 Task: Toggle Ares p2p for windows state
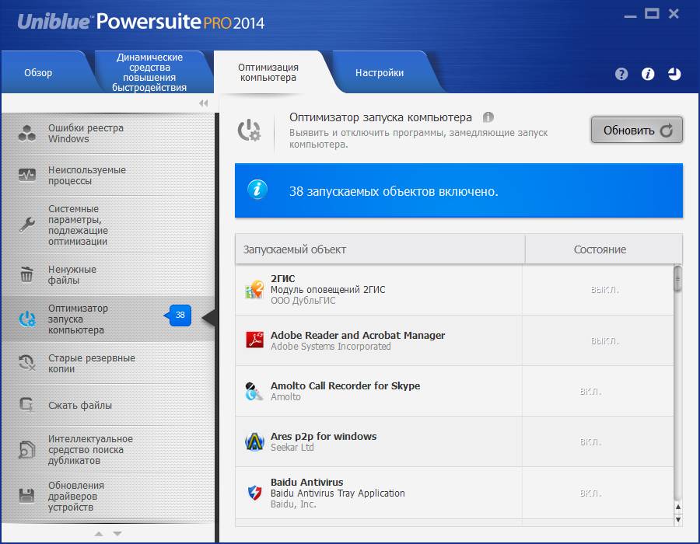[590, 442]
